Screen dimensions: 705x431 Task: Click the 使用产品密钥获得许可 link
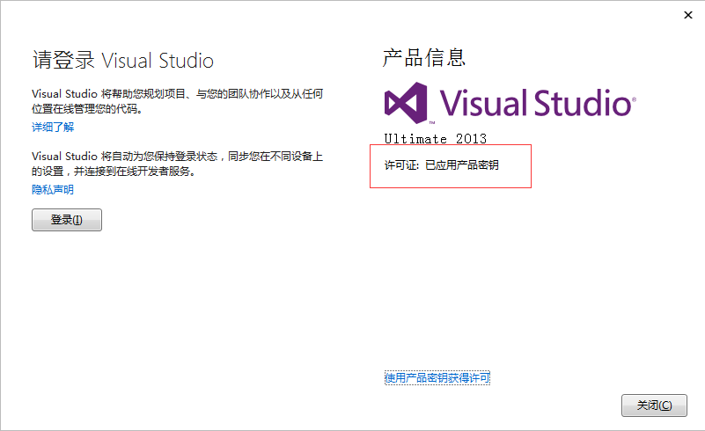[437, 378]
